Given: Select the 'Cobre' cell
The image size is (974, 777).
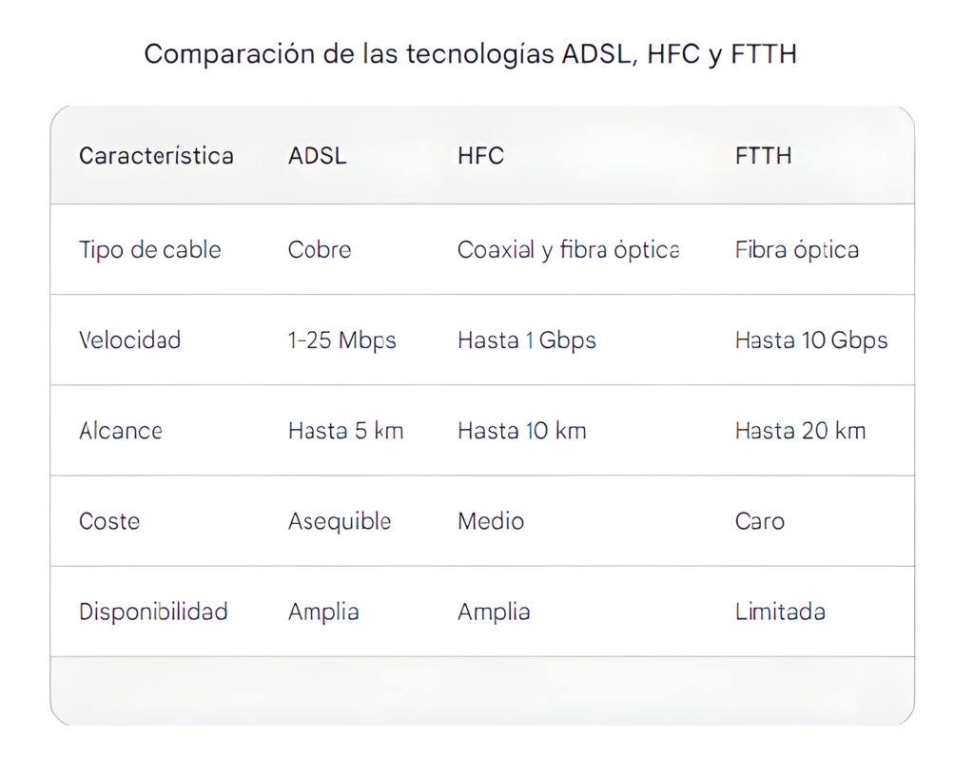Looking at the screenshot, I should pos(320,250).
